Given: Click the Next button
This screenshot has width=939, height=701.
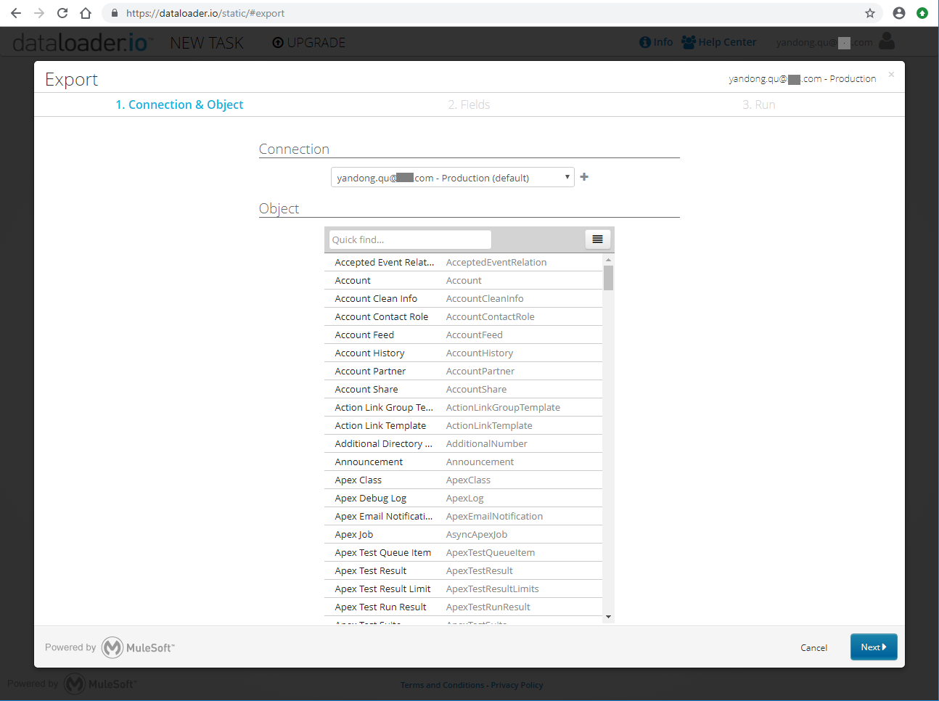Looking at the screenshot, I should pos(874,647).
